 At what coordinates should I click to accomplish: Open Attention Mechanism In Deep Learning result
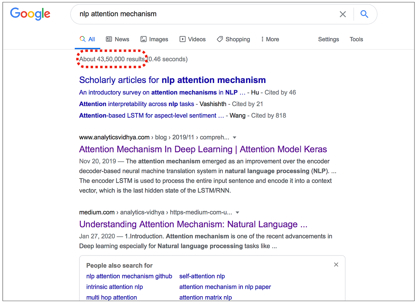click(x=203, y=149)
